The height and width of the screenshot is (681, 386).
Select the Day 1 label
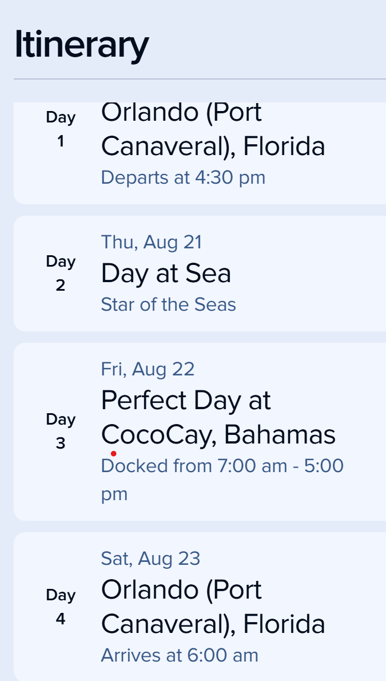(61, 129)
